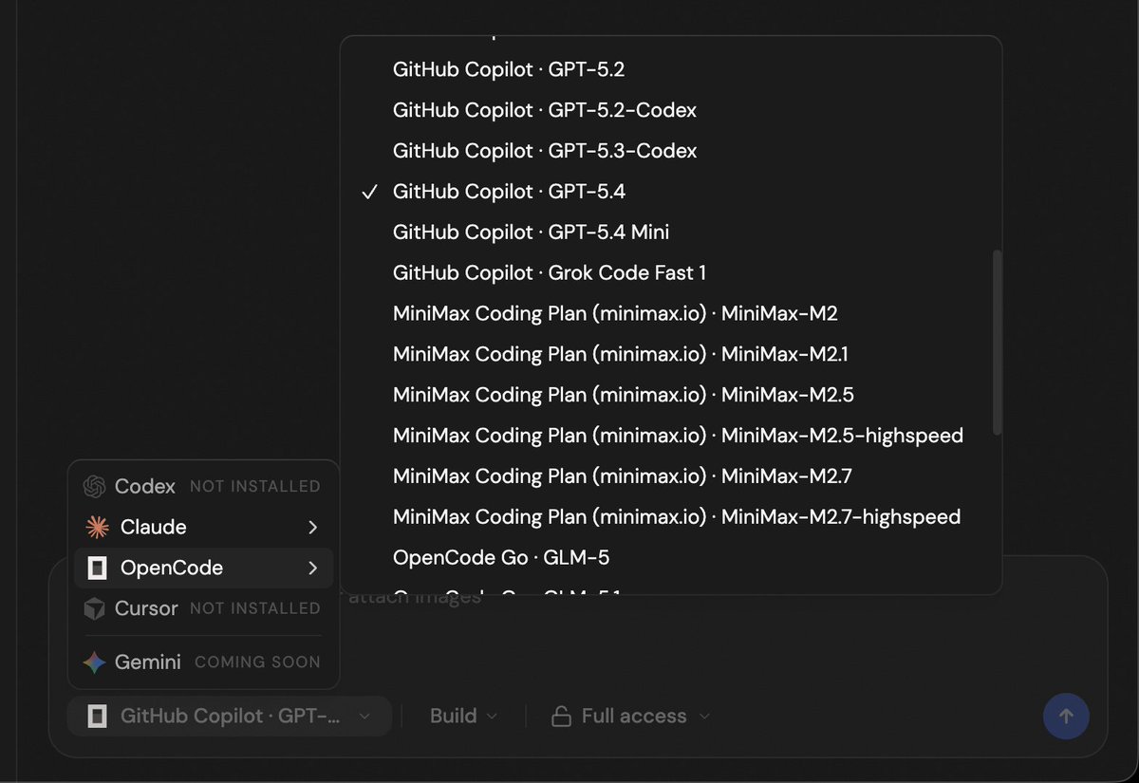Image resolution: width=1139 pixels, height=783 pixels.
Task: Click the OpenCode square icon in the provider menu
Action: point(96,568)
